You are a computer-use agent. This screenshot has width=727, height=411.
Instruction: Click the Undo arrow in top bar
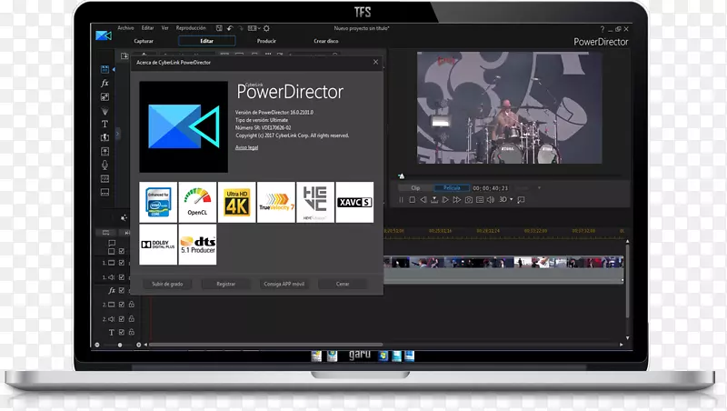pyautogui.click(x=230, y=28)
